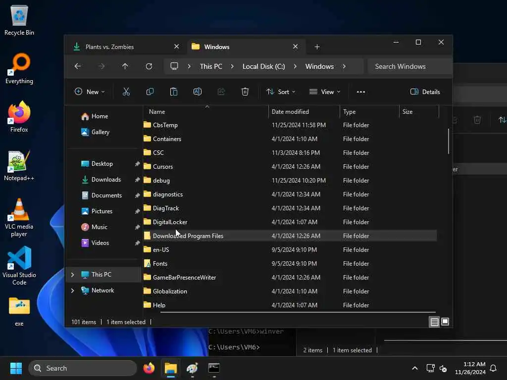Show hidden system tray icons

tap(415, 368)
